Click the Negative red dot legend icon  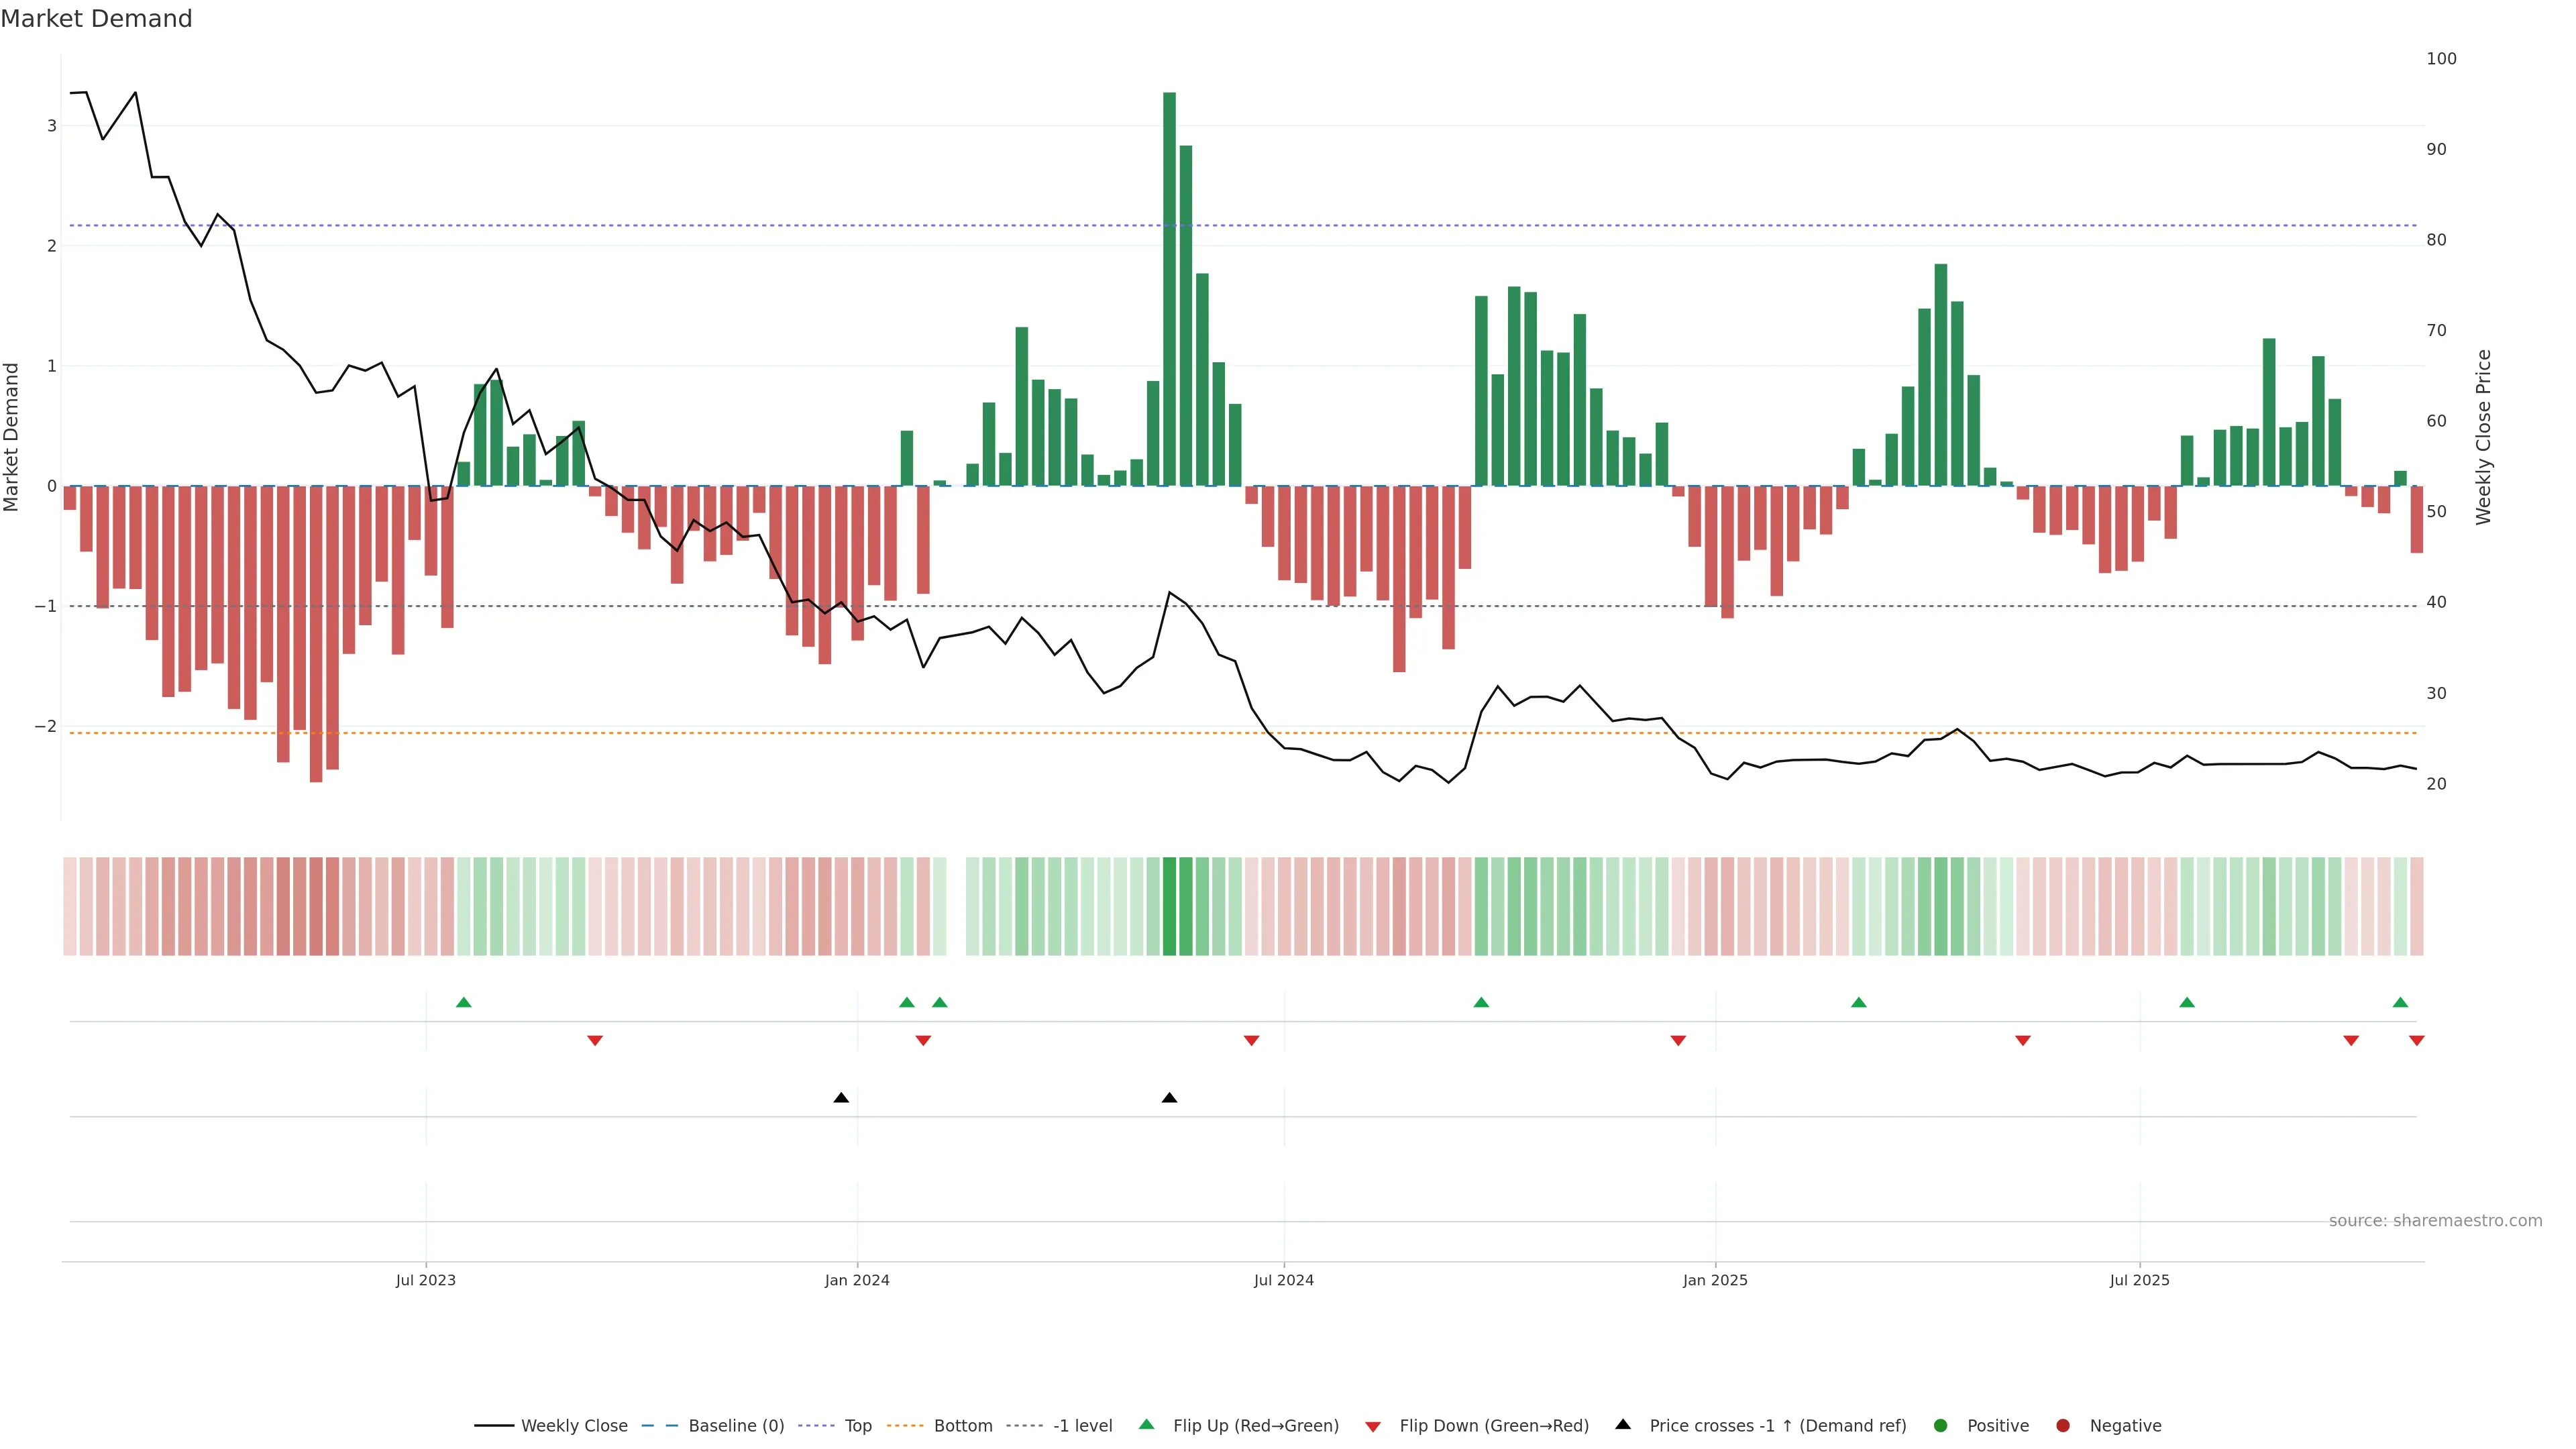(2063, 1425)
